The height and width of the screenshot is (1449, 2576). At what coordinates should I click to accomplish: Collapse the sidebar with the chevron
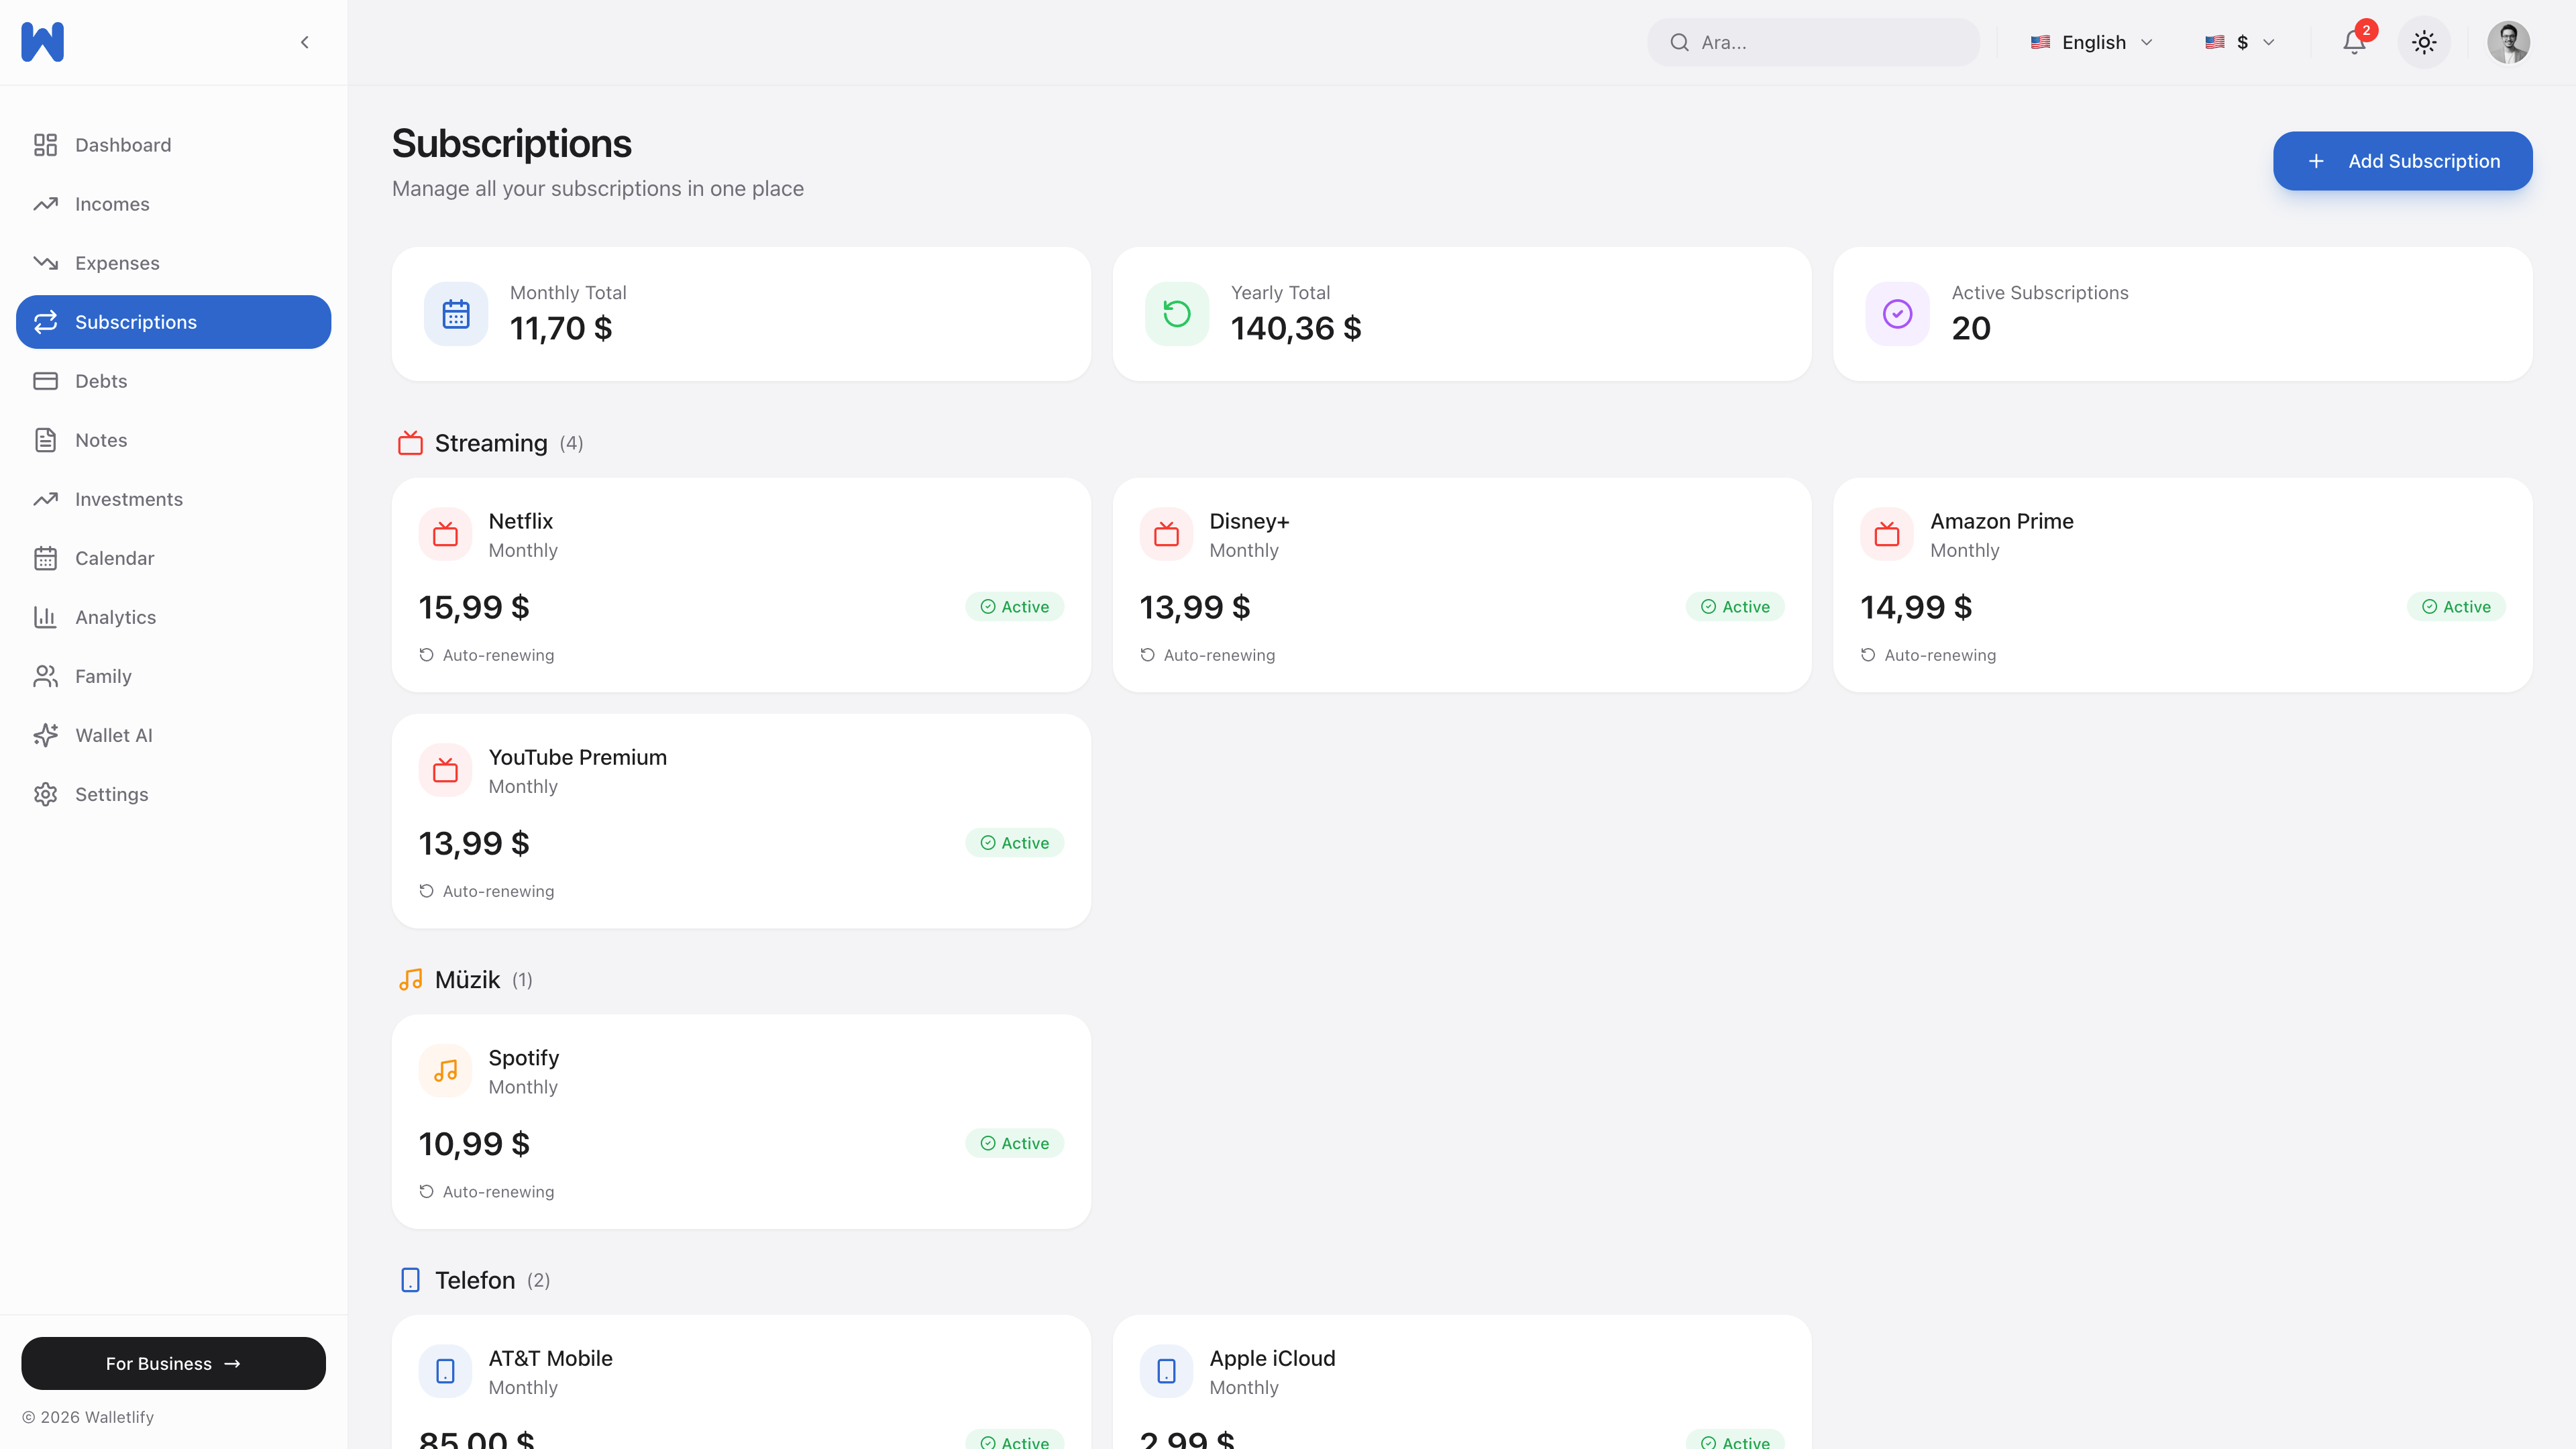[x=304, y=42]
